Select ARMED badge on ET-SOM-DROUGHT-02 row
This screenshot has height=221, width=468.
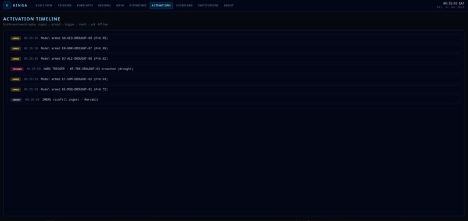click(16, 79)
